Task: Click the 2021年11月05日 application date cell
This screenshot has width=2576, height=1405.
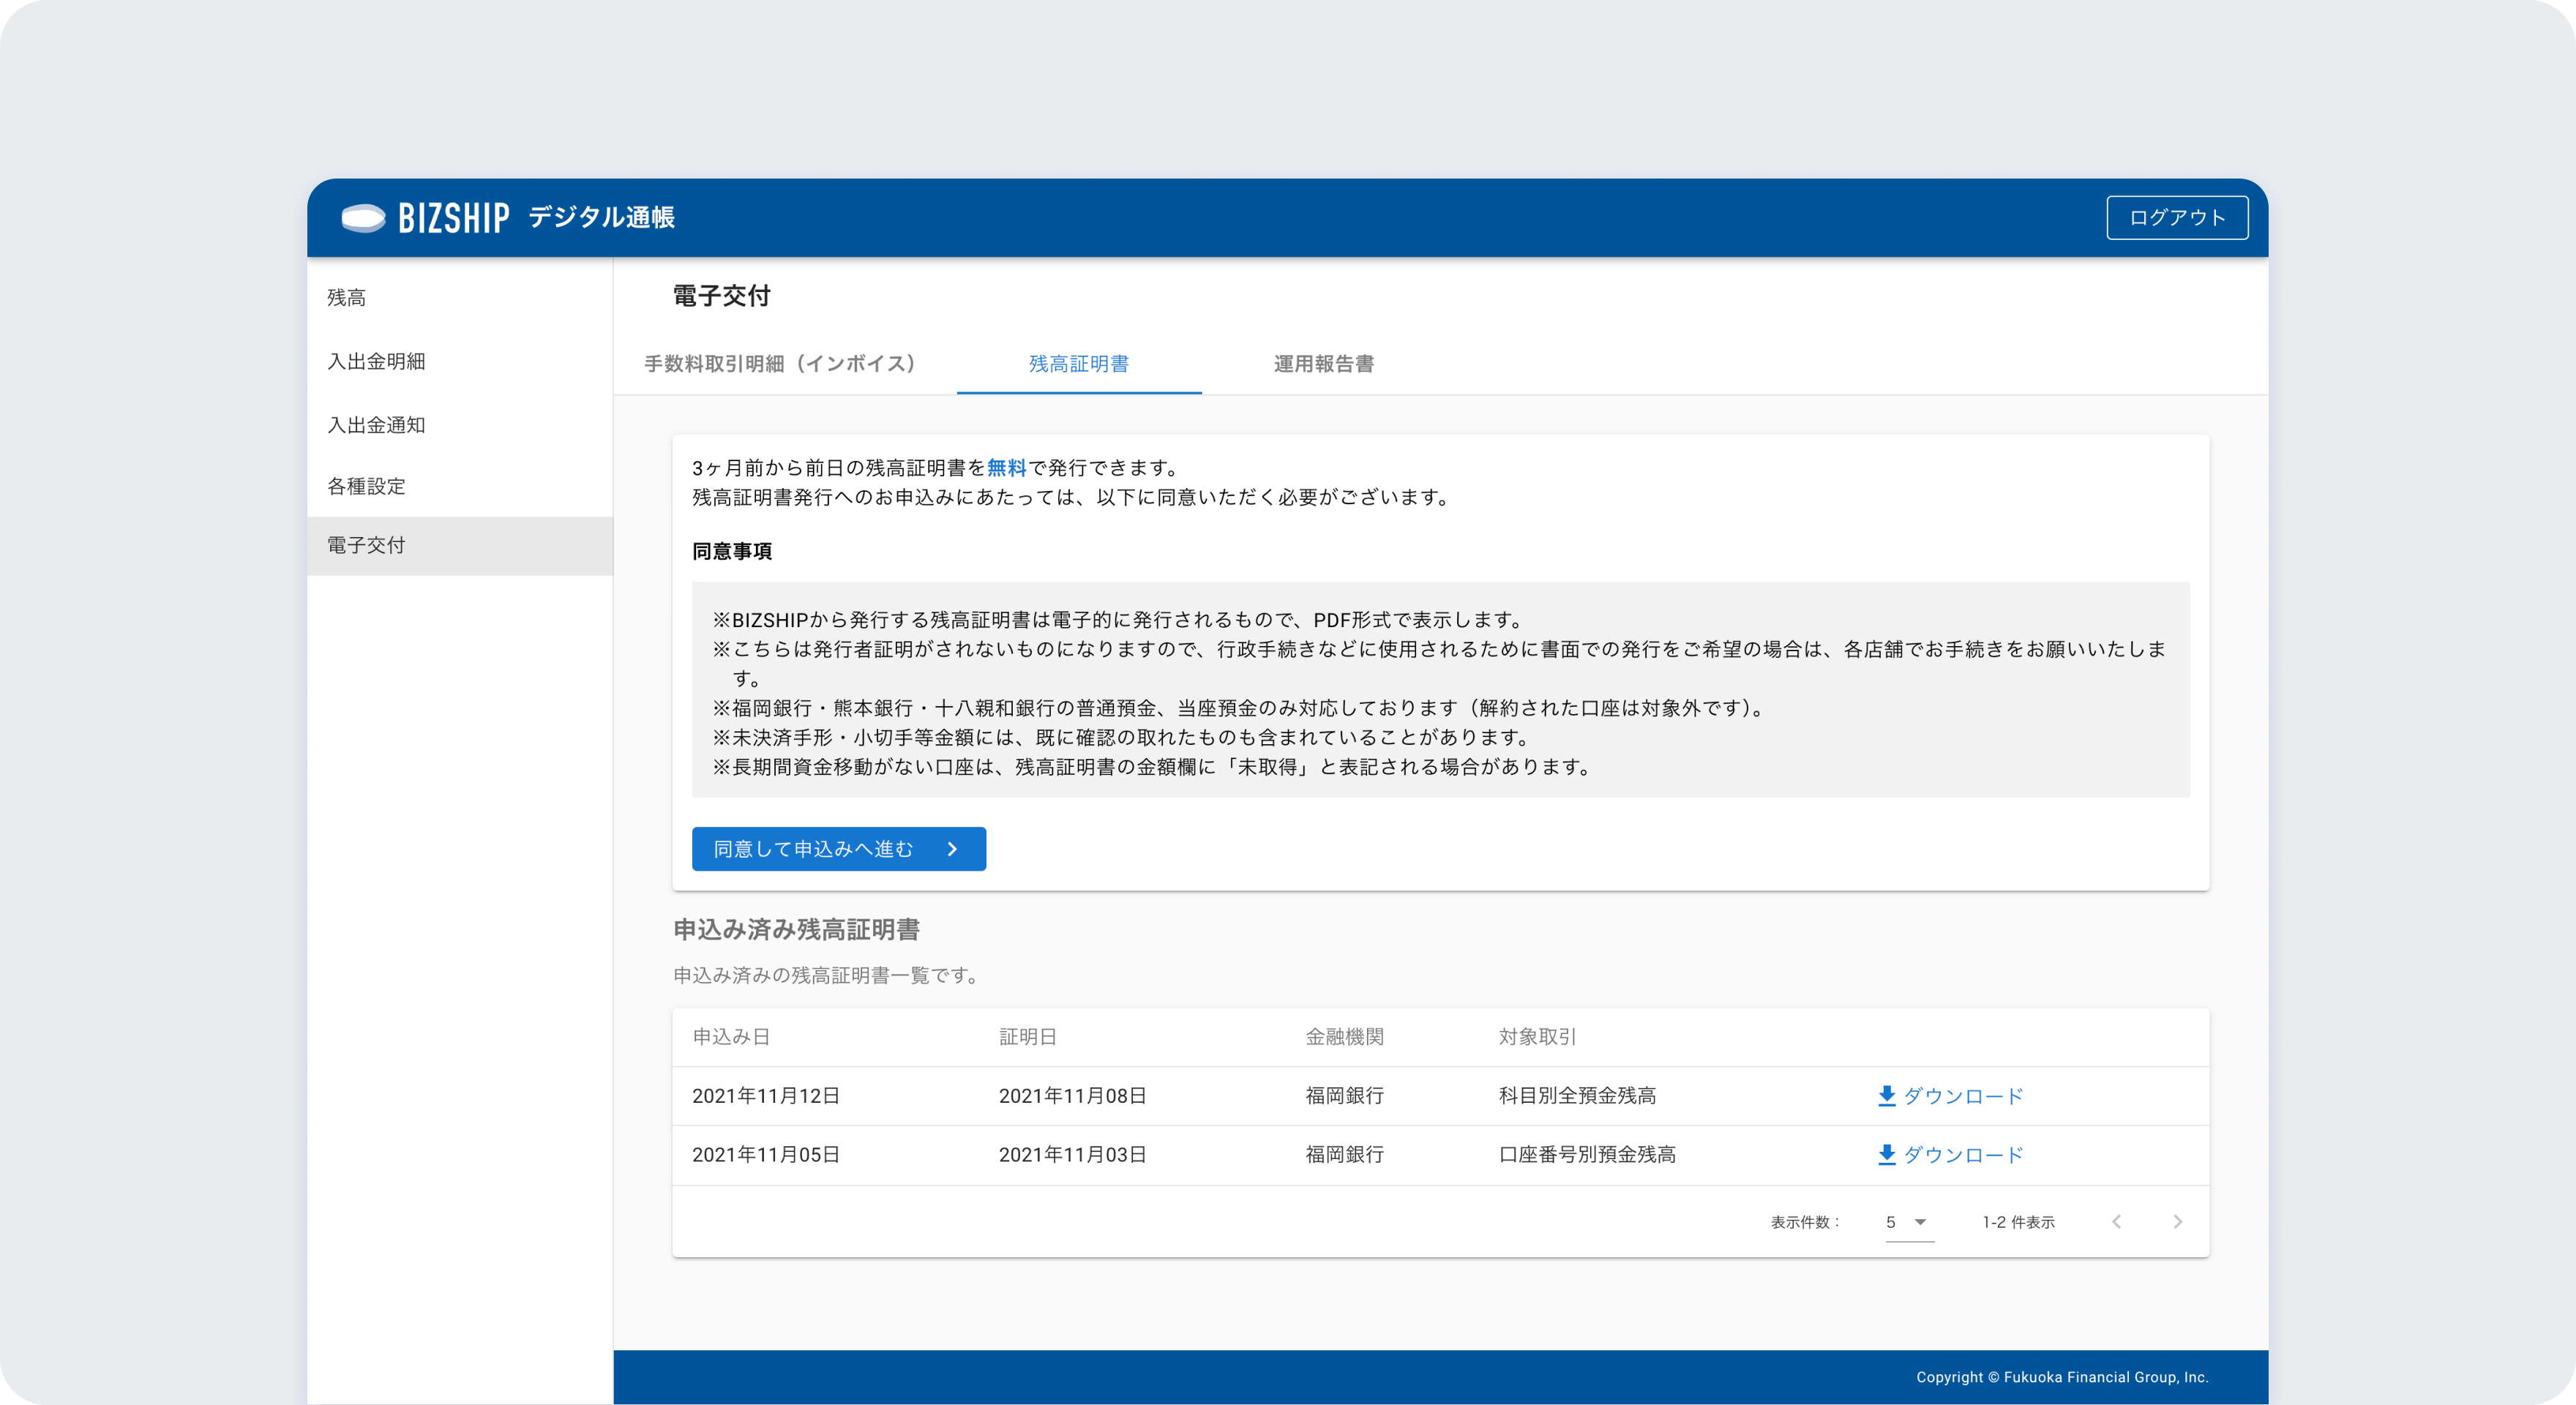Action: [x=766, y=1155]
